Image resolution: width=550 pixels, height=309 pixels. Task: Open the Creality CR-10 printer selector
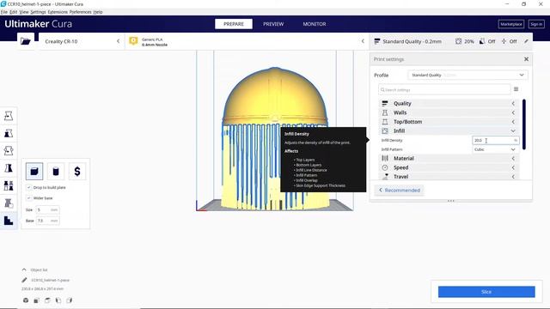pos(82,41)
